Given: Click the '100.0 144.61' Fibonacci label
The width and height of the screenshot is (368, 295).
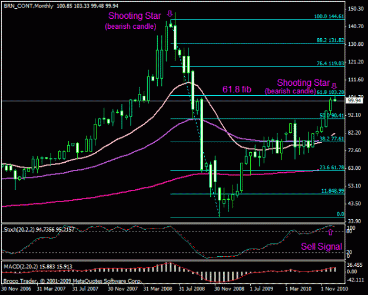Looking at the screenshot, I should coord(329,16).
